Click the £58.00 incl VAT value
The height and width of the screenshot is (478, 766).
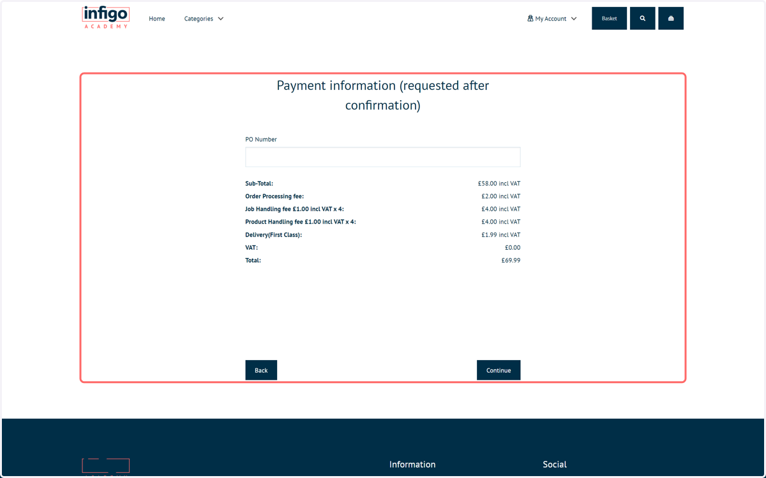499,184
